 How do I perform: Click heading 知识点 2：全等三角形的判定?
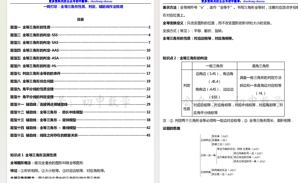point(185,58)
